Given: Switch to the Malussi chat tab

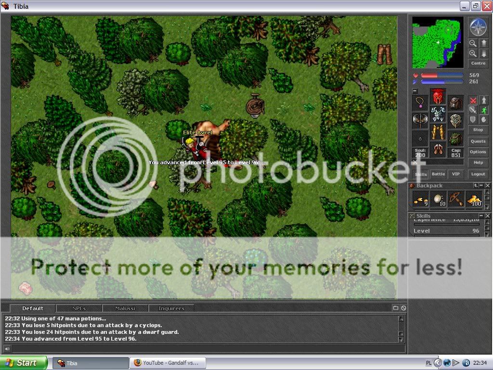Looking at the screenshot, I should [125, 308].
